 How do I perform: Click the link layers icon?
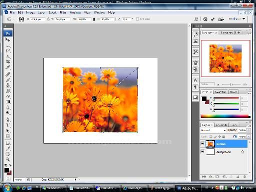[204, 176]
